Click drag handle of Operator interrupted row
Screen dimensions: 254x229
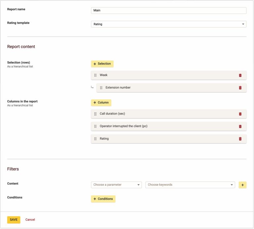pos(95,126)
